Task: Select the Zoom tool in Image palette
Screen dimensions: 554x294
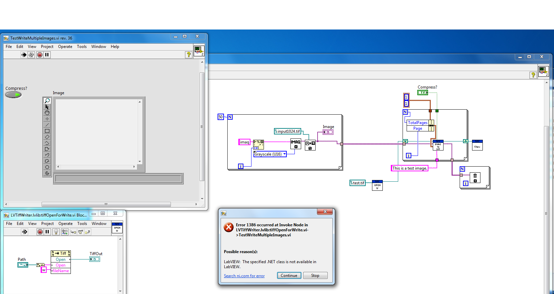Action: pyautogui.click(x=47, y=101)
